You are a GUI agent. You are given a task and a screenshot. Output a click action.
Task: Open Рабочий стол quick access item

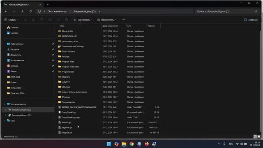coord(15,44)
